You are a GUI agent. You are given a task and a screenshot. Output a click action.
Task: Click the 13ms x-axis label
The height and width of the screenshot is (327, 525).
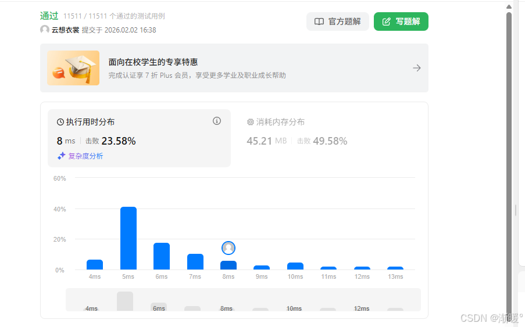point(395,276)
